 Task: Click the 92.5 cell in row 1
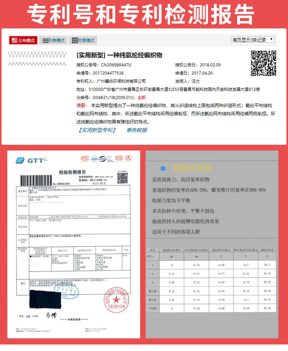(267, 265)
